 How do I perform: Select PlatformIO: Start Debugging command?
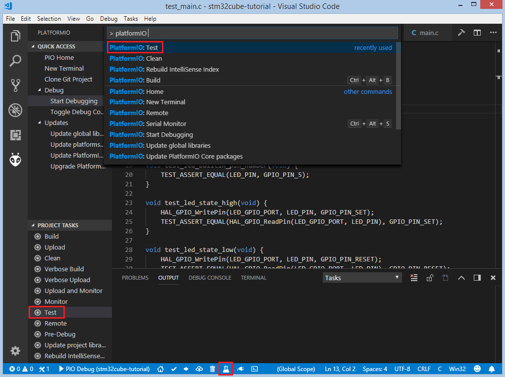click(x=252, y=135)
